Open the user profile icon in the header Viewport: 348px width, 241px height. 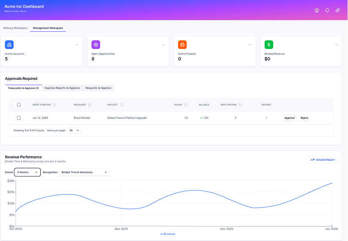coord(317,10)
